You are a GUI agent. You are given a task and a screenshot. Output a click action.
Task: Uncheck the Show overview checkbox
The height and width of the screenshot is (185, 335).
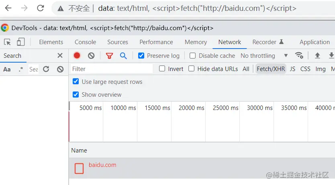76,94
